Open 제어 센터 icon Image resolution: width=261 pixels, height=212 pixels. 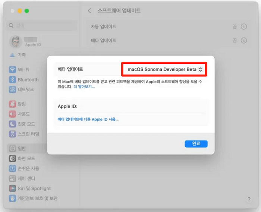tap(12, 178)
